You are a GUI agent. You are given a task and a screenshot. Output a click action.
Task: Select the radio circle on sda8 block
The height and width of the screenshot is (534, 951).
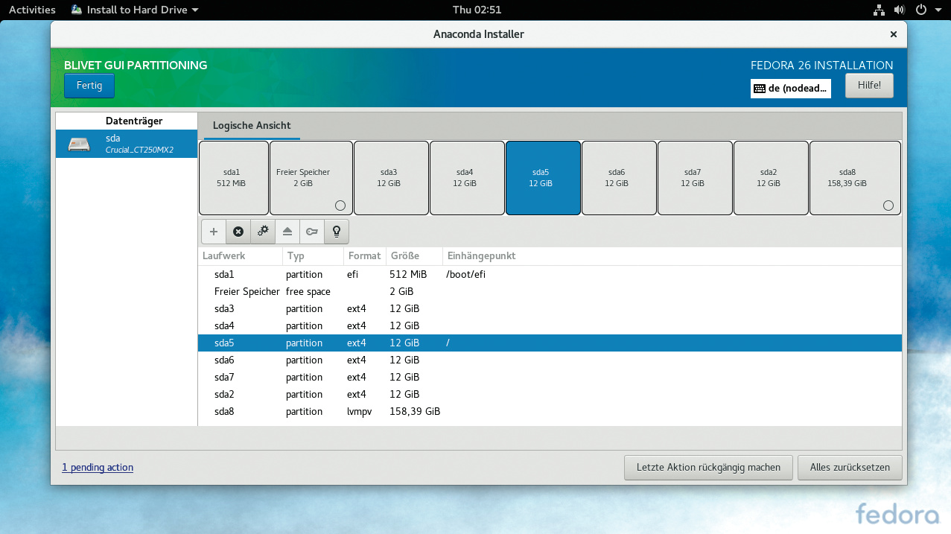click(x=888, y=206)
